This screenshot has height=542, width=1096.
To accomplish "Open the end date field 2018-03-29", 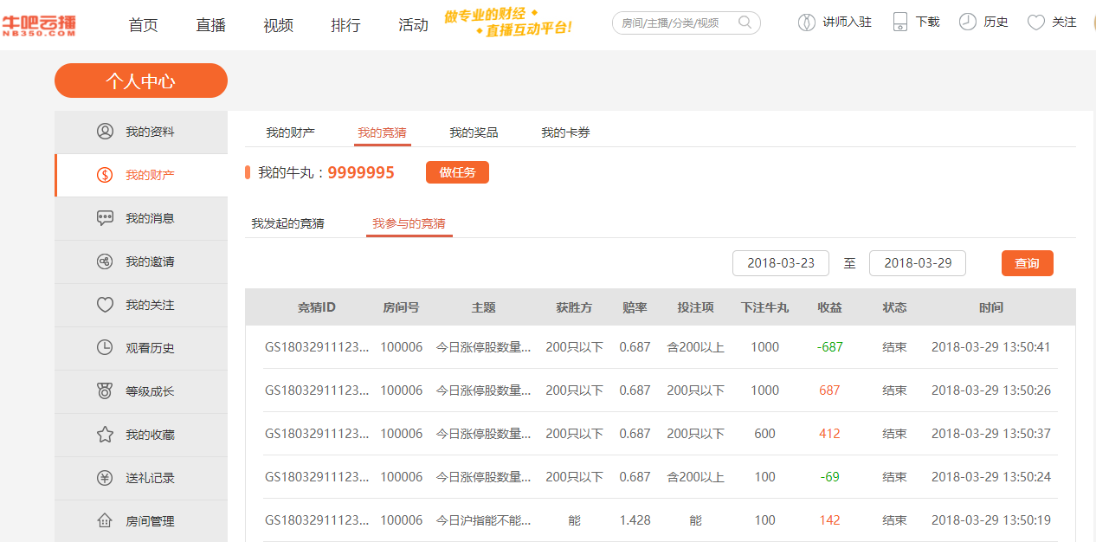I will 918,263.
